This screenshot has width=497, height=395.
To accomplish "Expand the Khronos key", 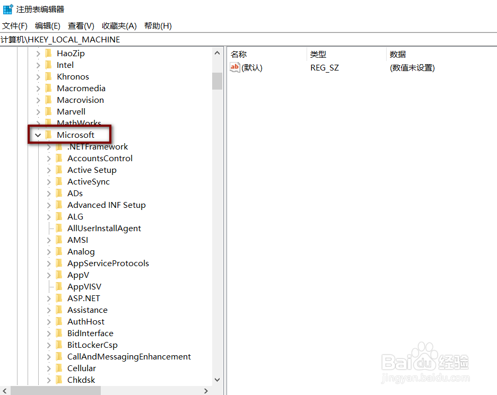I will point(38,77).
